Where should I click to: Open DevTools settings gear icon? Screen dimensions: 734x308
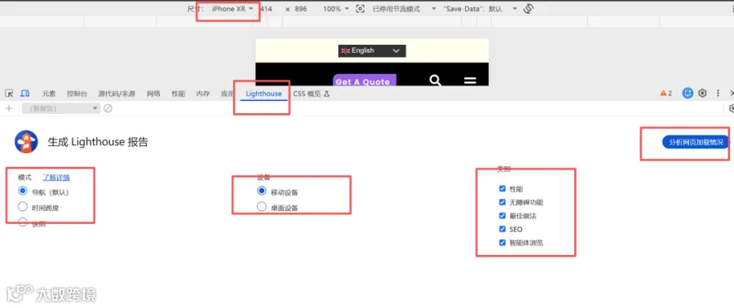(702, 93)
